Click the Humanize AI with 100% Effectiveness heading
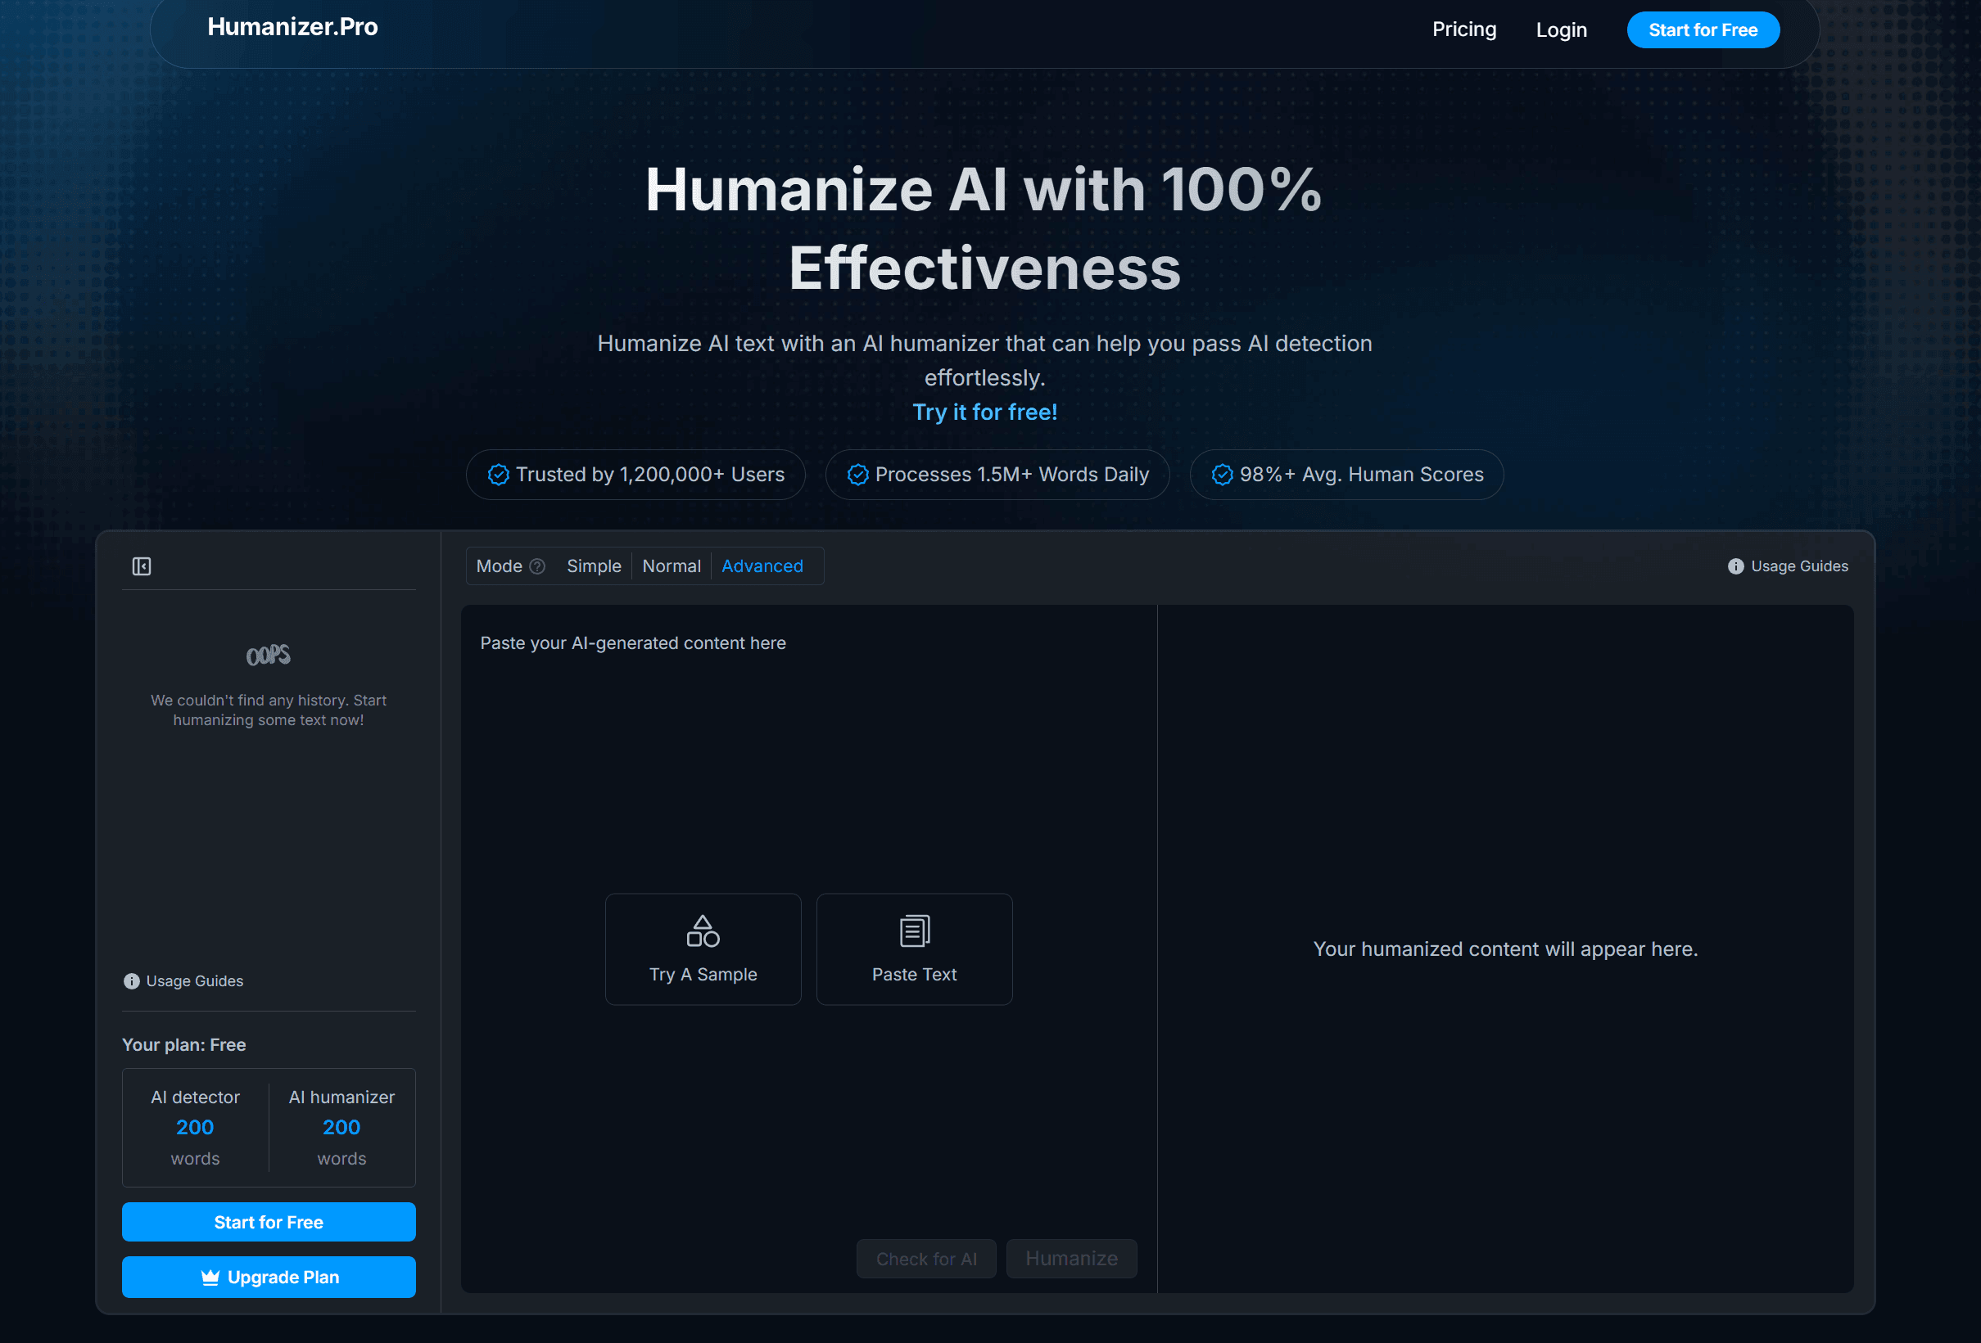 tap(984, 228)
